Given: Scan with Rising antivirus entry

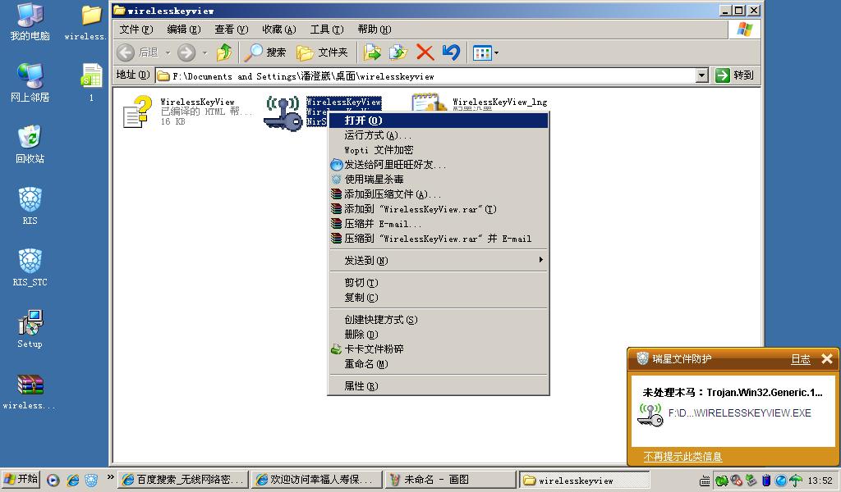Looking at the screenshot, I should tap(439, 180).
